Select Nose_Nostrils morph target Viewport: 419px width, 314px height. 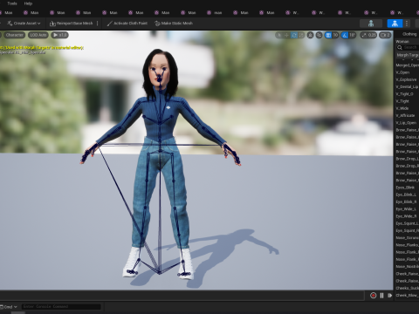click(407, 267)
